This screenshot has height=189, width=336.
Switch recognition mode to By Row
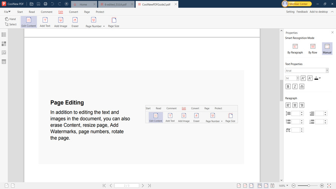[313, 48]
